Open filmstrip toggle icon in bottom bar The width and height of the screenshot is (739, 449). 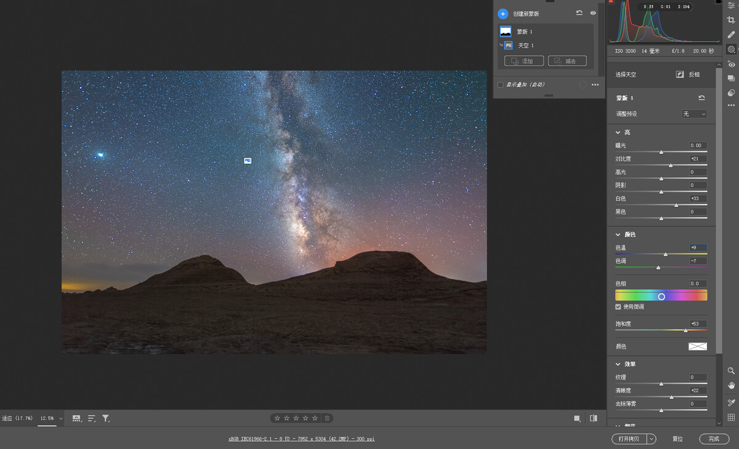[77, 418]
